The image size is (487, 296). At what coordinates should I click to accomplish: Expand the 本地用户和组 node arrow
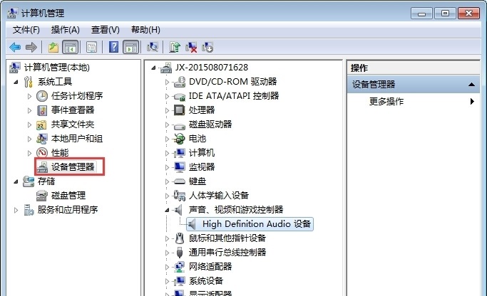click(x=29, y=139)
